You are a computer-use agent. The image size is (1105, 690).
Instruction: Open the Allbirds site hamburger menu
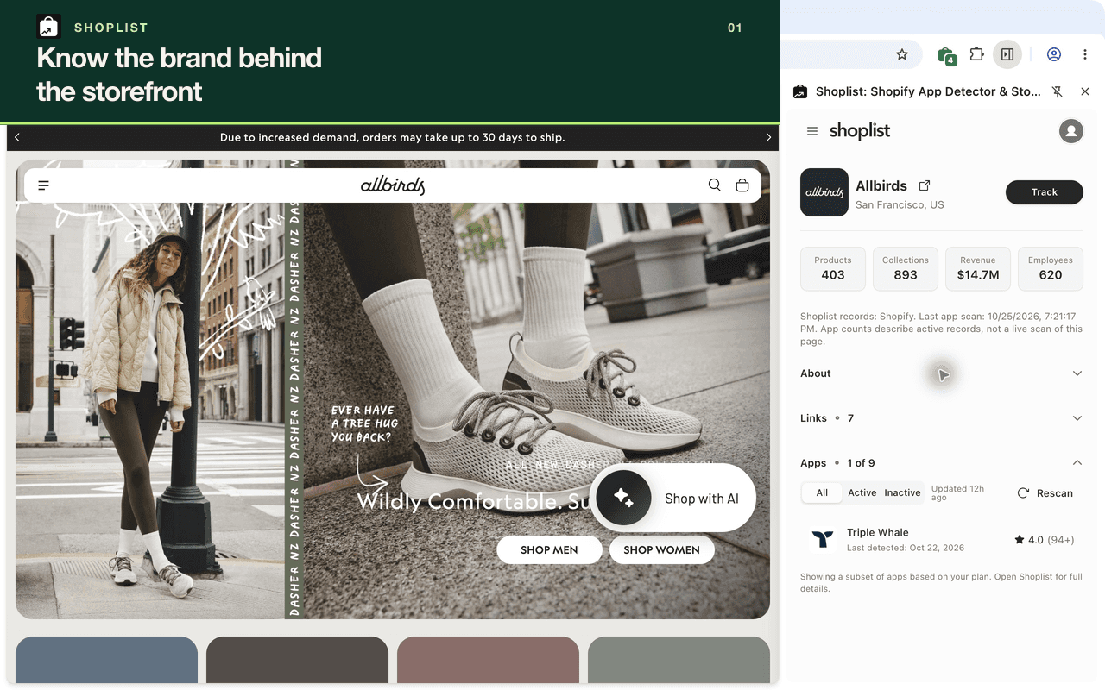(x=44, y=185)
